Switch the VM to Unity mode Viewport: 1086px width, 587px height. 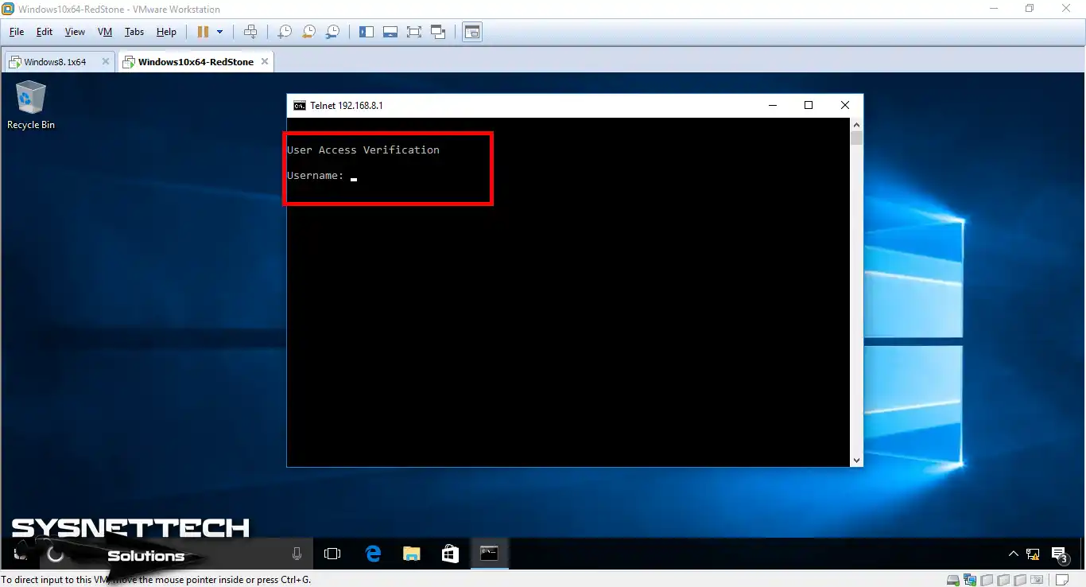click(x=438, y=32)
